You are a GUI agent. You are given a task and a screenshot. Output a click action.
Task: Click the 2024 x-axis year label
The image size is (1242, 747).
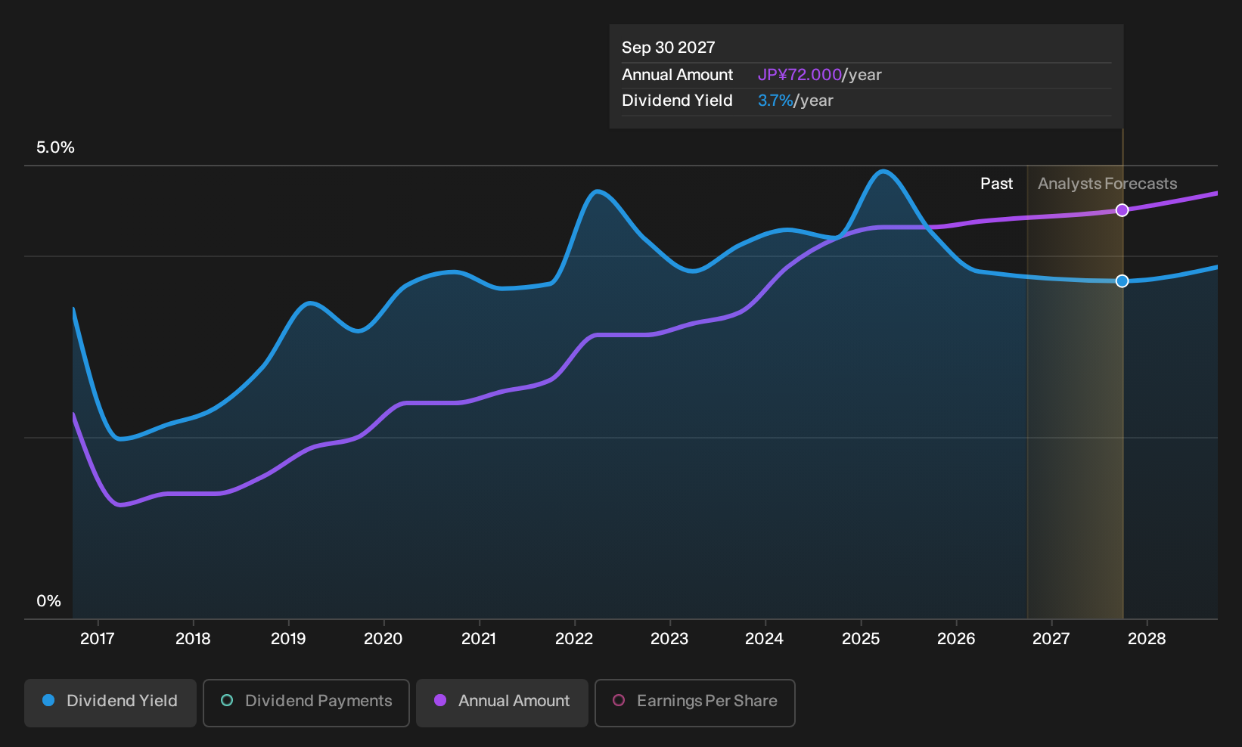click(x=765, y=639)
